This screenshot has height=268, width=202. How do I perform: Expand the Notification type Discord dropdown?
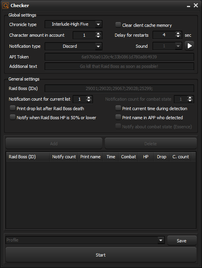pyautogui.click(x=74, y=46)
